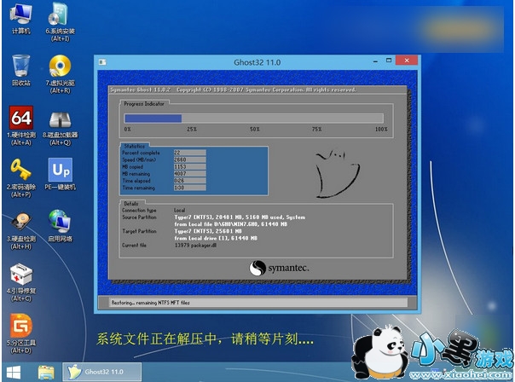Close the Ghost32 window
Image resolution: width=515 pixels, height=382 pixels.
(x=408, y=63)
